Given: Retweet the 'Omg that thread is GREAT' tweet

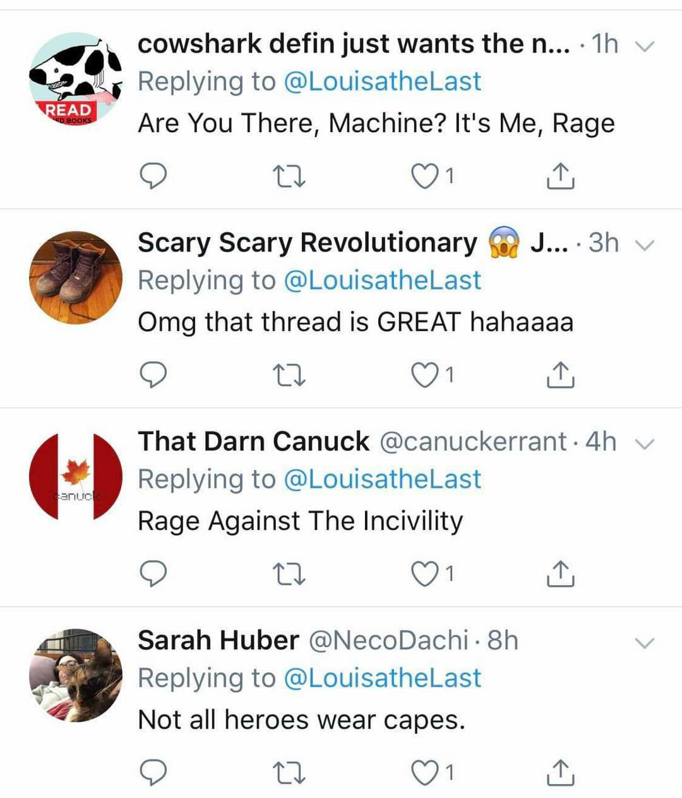Looking at the screenshot, I should coord(292,375).
